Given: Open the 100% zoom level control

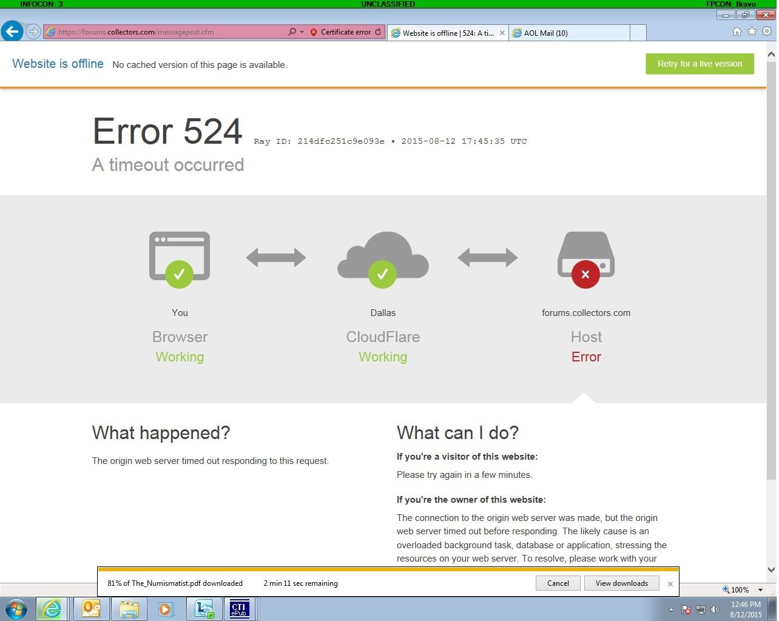Looking at the screenshot, I should point(736,589).
